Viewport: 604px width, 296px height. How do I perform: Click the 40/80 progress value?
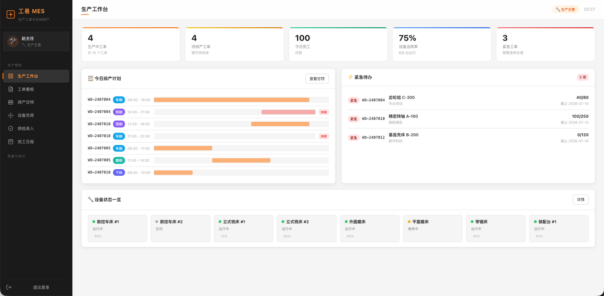(582, 98)
